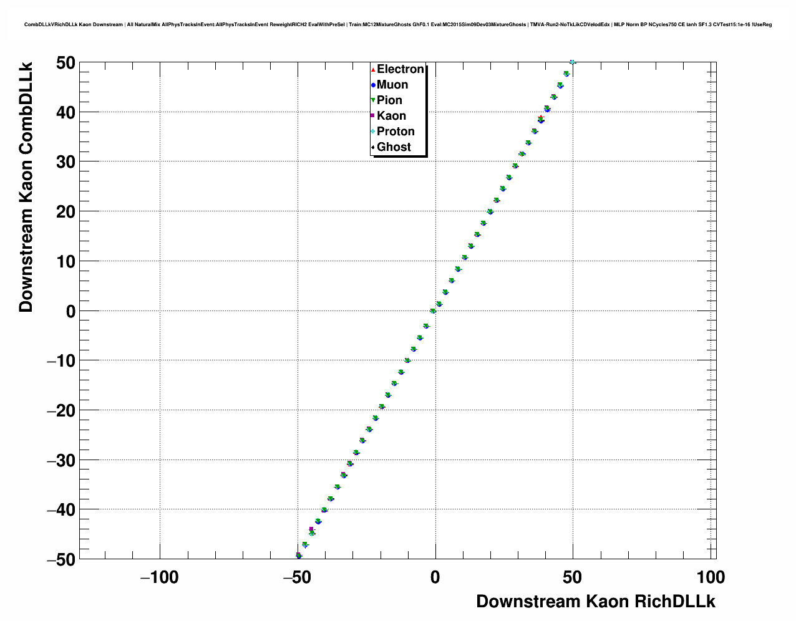Click the Electron legend label

(x=400, y=69)
